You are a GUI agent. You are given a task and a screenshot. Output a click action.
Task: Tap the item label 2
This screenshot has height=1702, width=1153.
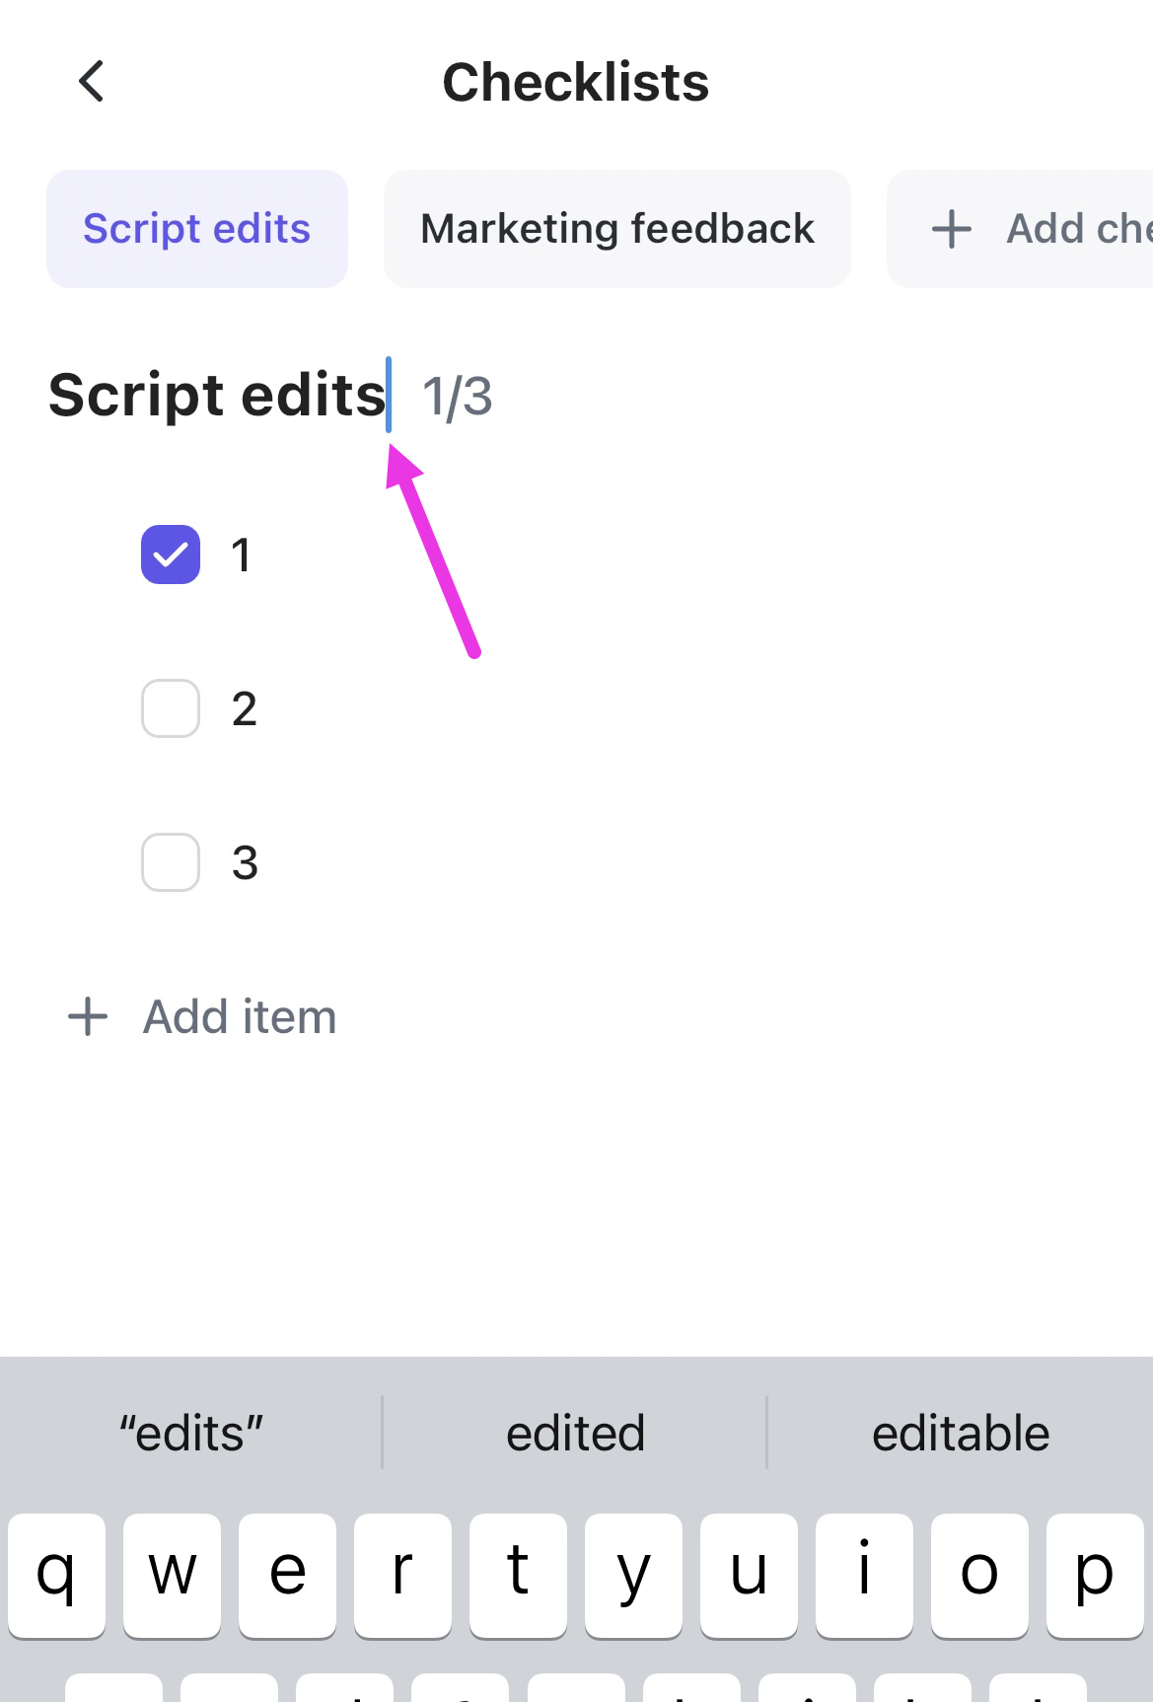pos(245,708)
